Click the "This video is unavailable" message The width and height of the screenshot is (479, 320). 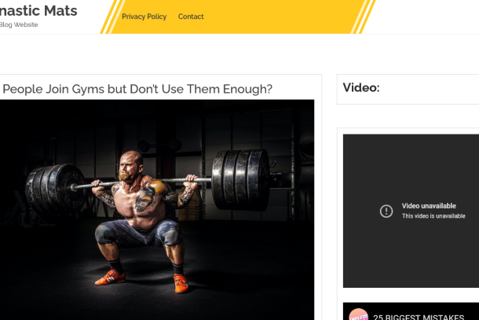click(433, 216)
